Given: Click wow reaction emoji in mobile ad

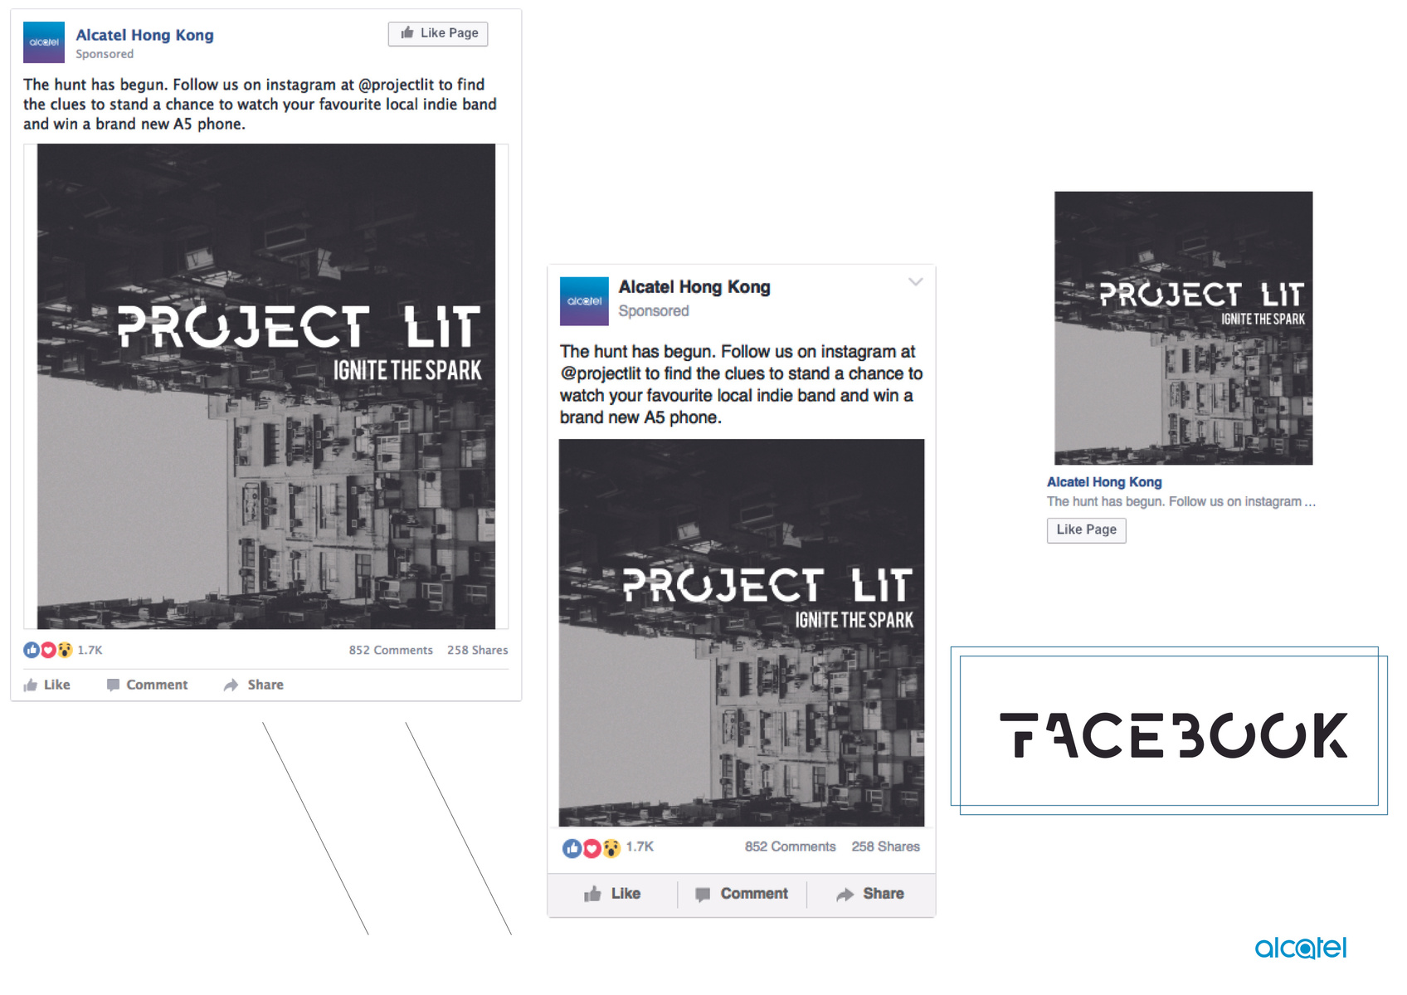Looking at the screenshot, I should tap(611, 848).
